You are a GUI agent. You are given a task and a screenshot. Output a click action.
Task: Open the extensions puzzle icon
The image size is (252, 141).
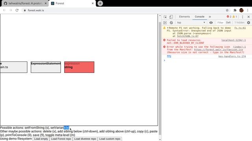point(235,10)
